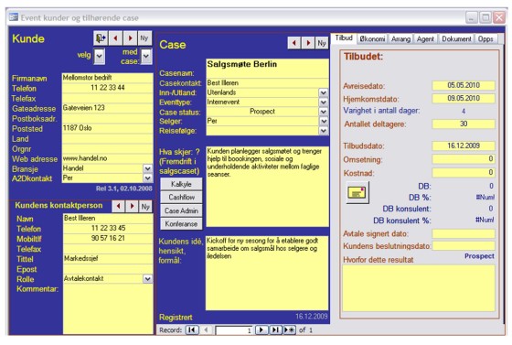Click the Hva skjer progress text area

pos(267,187)
